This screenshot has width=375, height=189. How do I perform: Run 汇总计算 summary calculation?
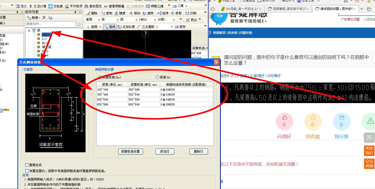coord(38,6)
